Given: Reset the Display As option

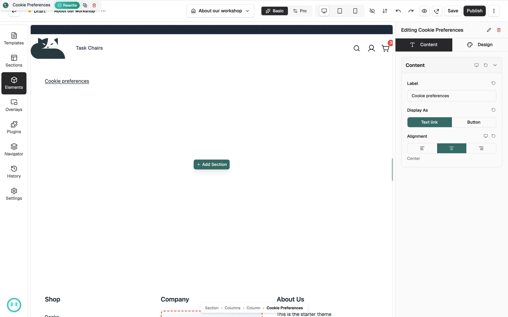Looking at the screenshot, I should [494, 110].
